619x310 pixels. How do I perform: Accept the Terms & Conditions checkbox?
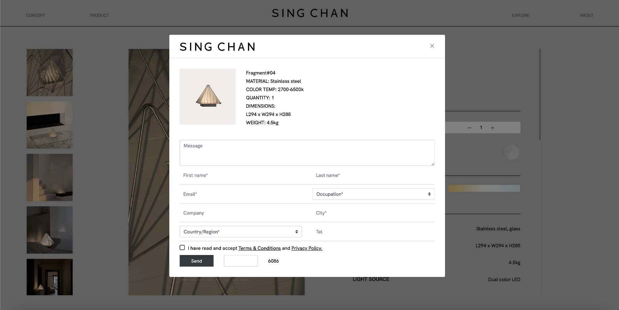pyautogui.click(x=182, y=248)
